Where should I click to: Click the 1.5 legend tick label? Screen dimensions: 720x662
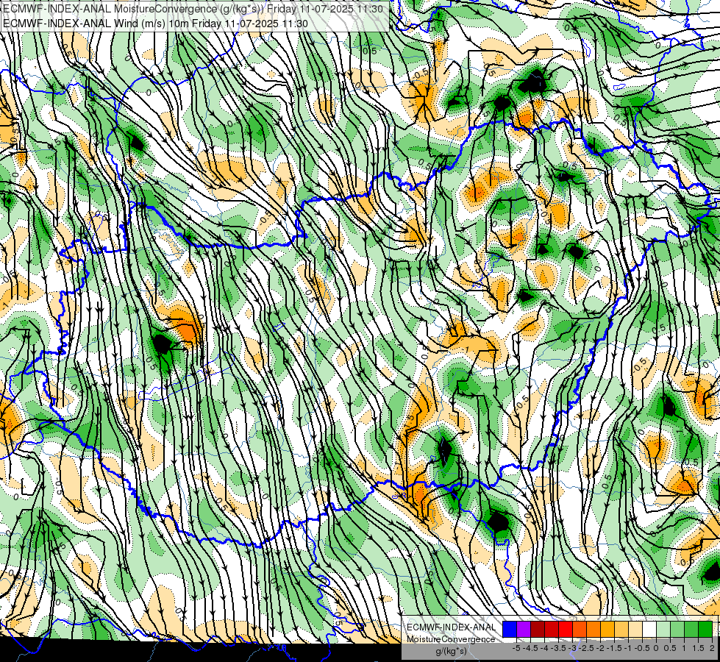697,648
